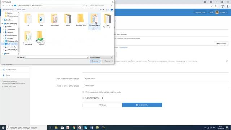Click the Отмена button

point(107,61)
